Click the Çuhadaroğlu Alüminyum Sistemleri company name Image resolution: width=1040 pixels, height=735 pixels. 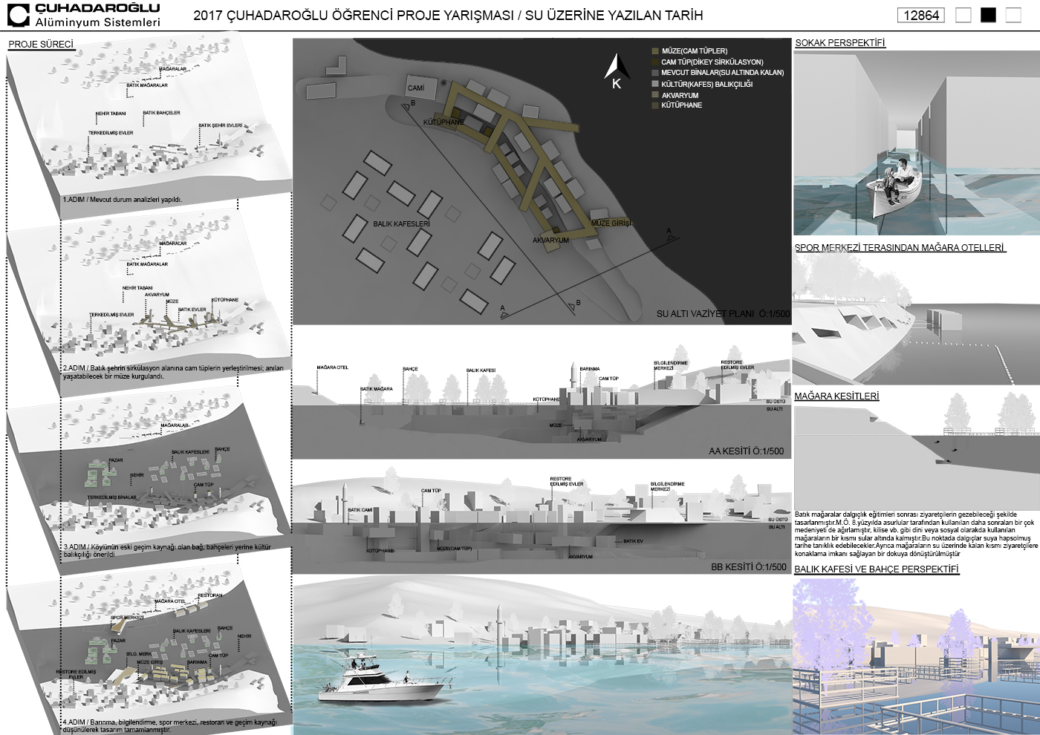click(97, 15)
